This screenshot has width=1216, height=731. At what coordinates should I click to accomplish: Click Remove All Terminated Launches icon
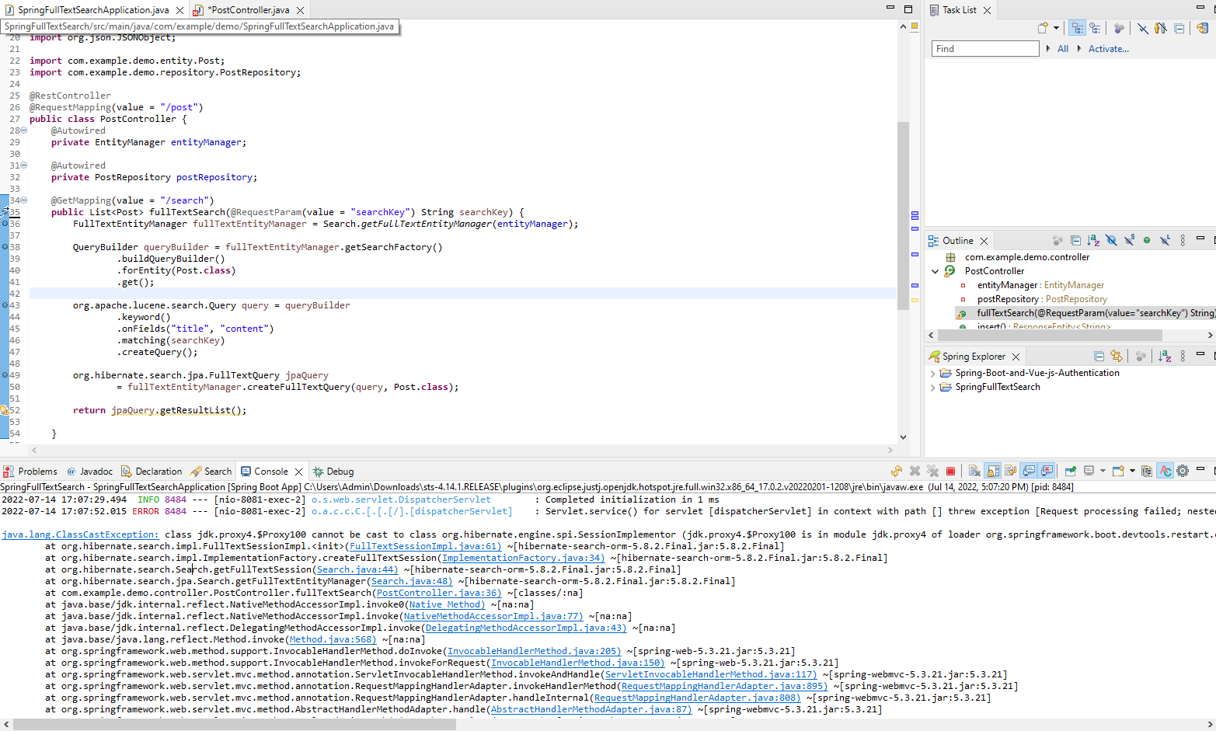pos(932,472)
